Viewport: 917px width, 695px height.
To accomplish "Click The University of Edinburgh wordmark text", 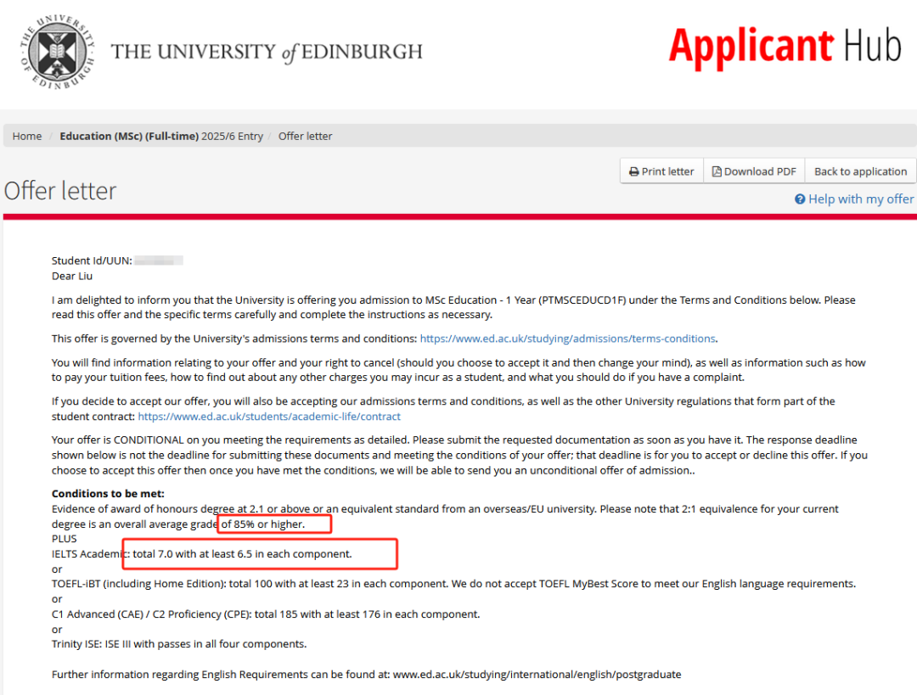I will pyautogui.click(x=267, y=52).
